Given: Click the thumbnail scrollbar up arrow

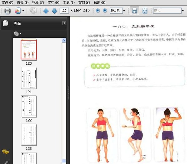Looking at the screenshot, I should 64,40.
